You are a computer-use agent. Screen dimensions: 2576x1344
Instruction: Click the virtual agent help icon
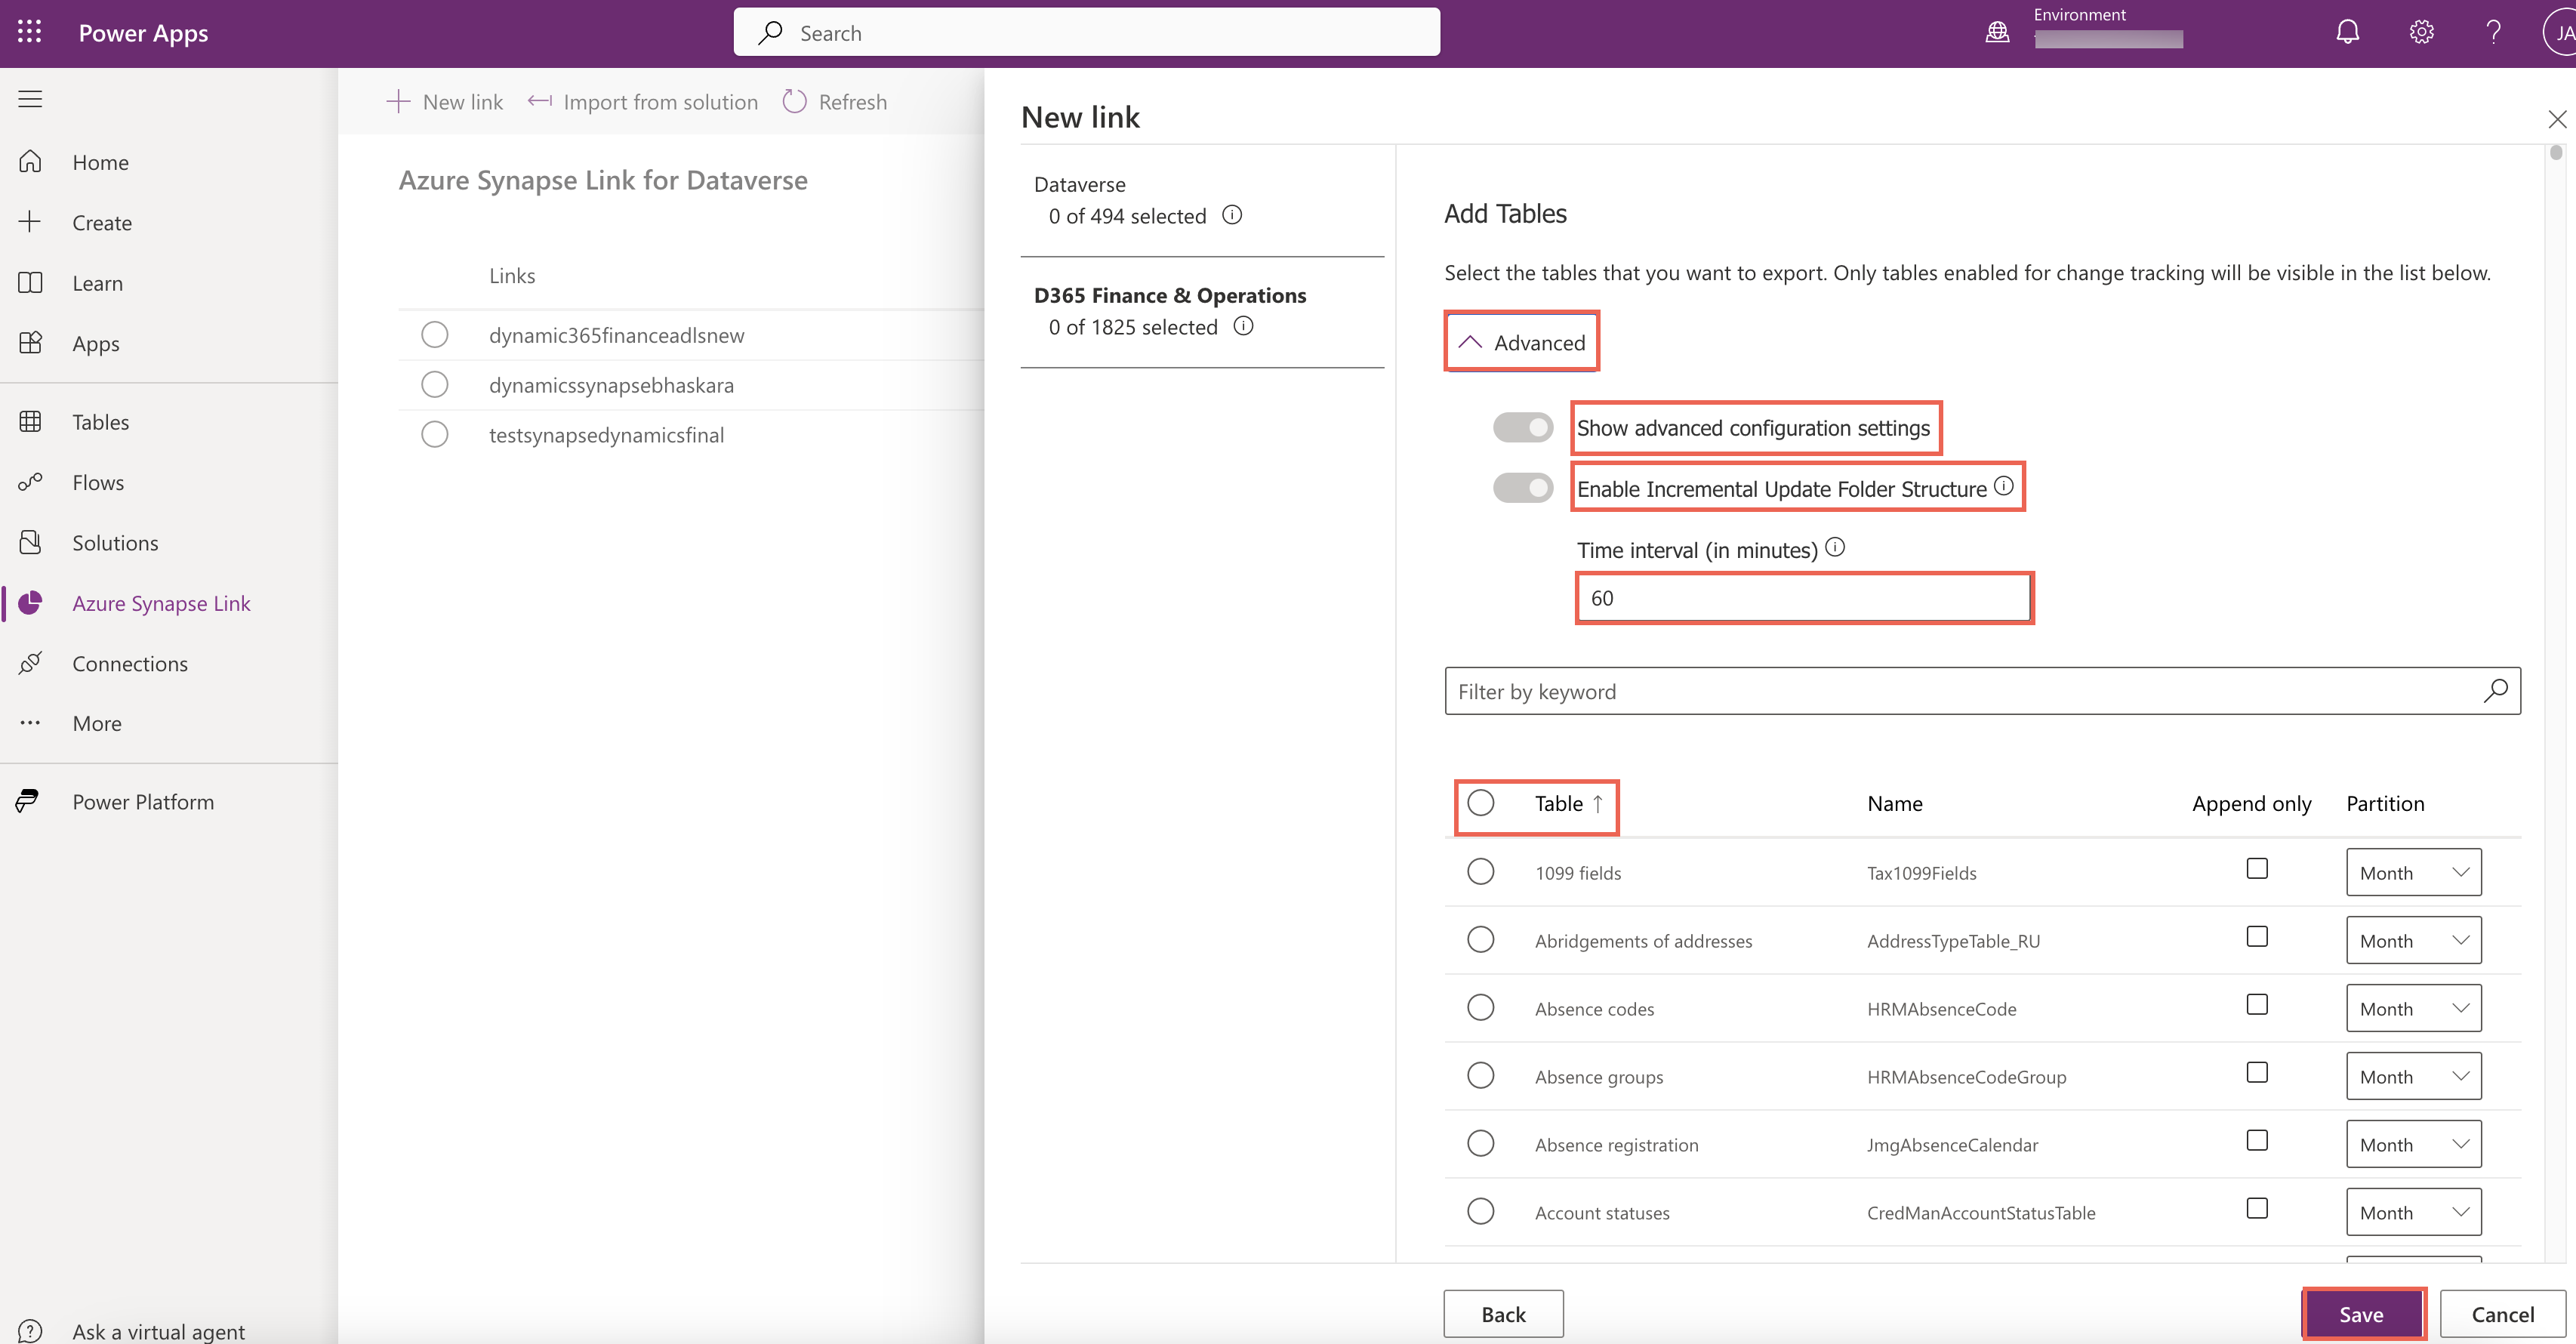(30, 1331)
